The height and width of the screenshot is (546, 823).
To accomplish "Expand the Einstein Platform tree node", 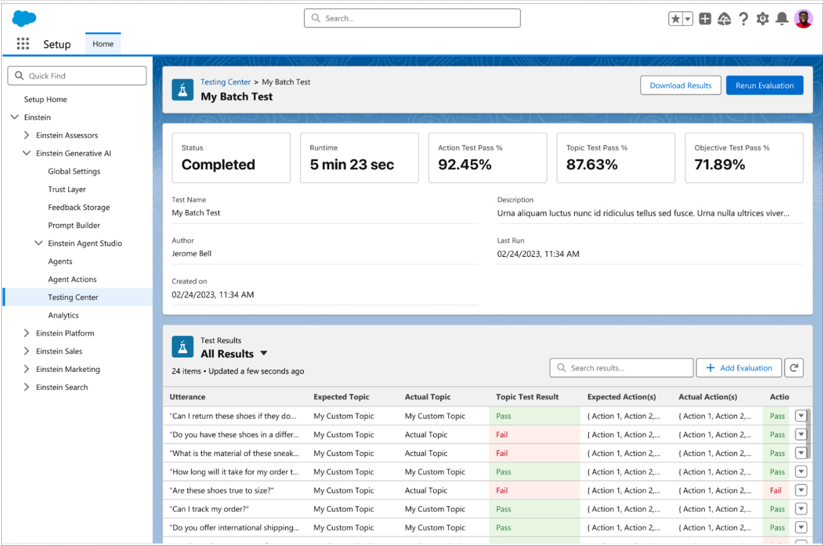I will coord(26,333).
